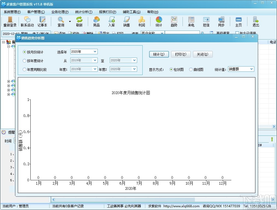This screenshot has width=277, height=210.
Task: Open the 同步 (Sync) toolbar icon
Action: 221,22
